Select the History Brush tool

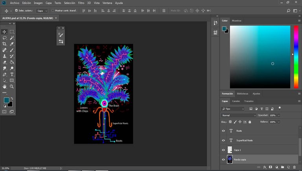12,56
